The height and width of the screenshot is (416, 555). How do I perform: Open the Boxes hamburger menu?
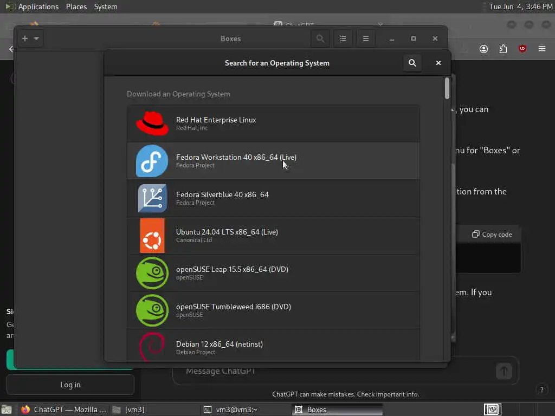coord(366,38)
